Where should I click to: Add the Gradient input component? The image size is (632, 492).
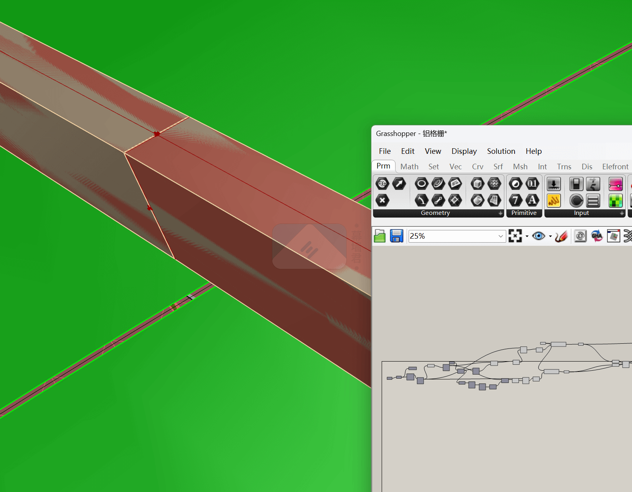[615, 184]
